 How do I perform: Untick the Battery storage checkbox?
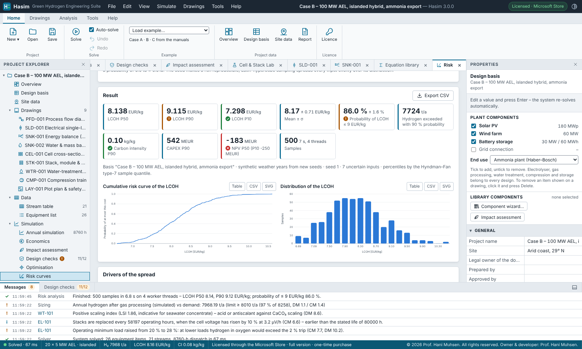click(474, 142)
